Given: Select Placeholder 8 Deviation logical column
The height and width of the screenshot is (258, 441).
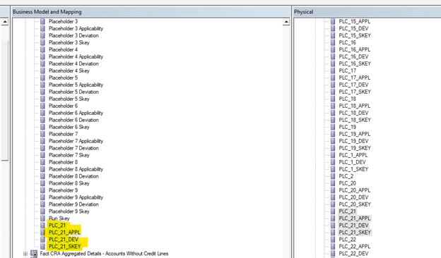Looking at the screenshot, I should (73, 176).
